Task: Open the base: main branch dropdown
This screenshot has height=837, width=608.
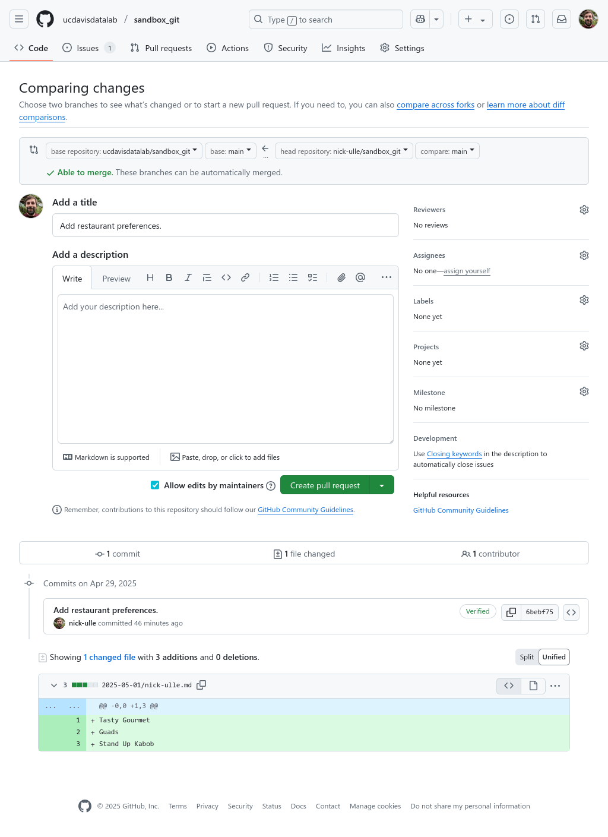Action: (230, 151)
